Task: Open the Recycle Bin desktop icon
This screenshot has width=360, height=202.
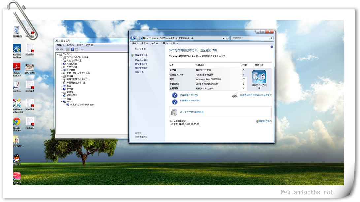Action: (x=17, y=31)
